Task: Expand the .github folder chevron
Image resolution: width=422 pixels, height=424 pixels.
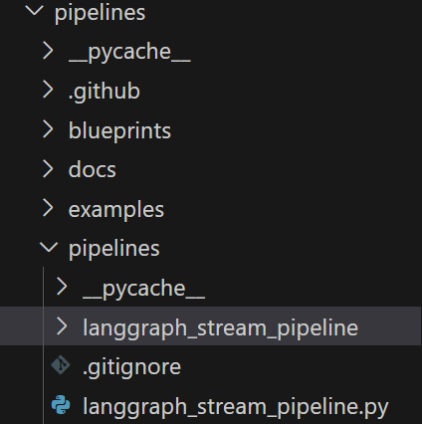Action: click(49, 90)
